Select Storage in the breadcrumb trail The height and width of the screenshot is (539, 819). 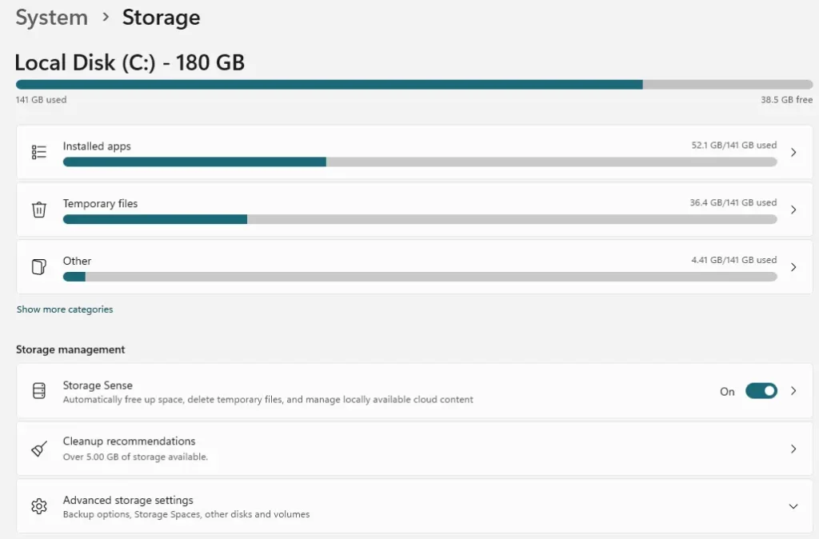(x=160, y=17)
